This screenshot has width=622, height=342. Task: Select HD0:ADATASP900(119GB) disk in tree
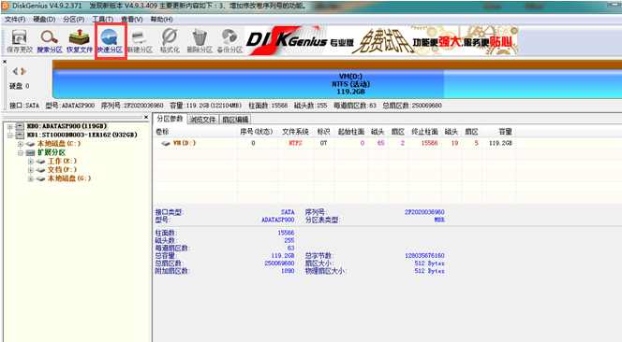[67, 126]
